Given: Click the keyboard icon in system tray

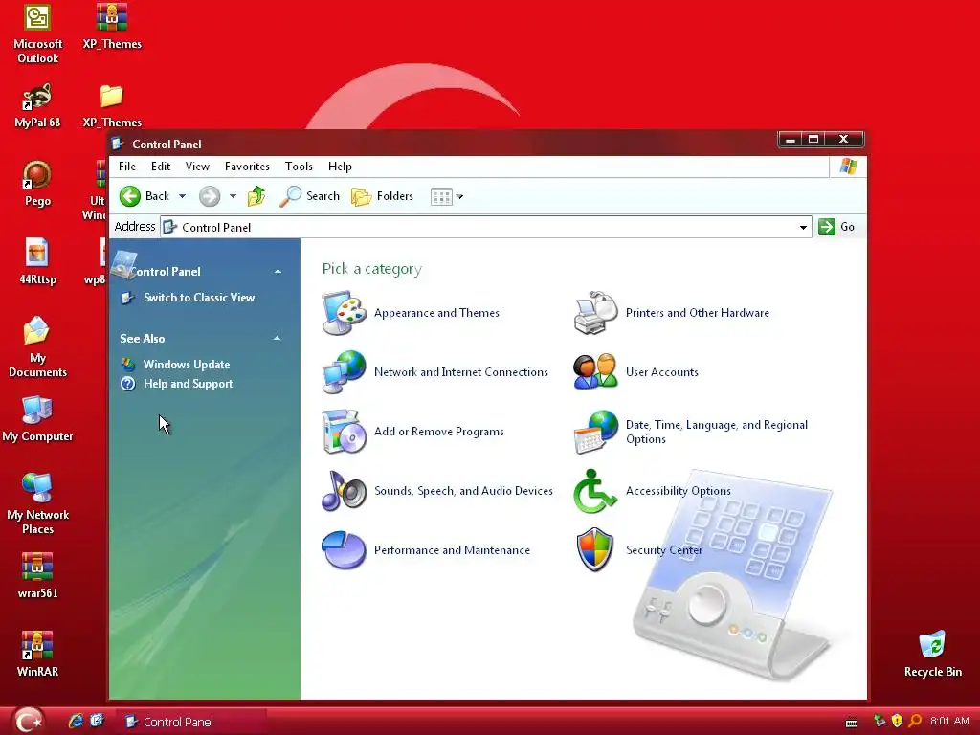Looking at the screenshot, I should coord(851,722).
